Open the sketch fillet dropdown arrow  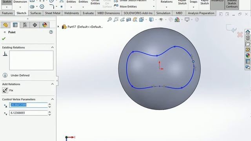click(x=56, y=7)
